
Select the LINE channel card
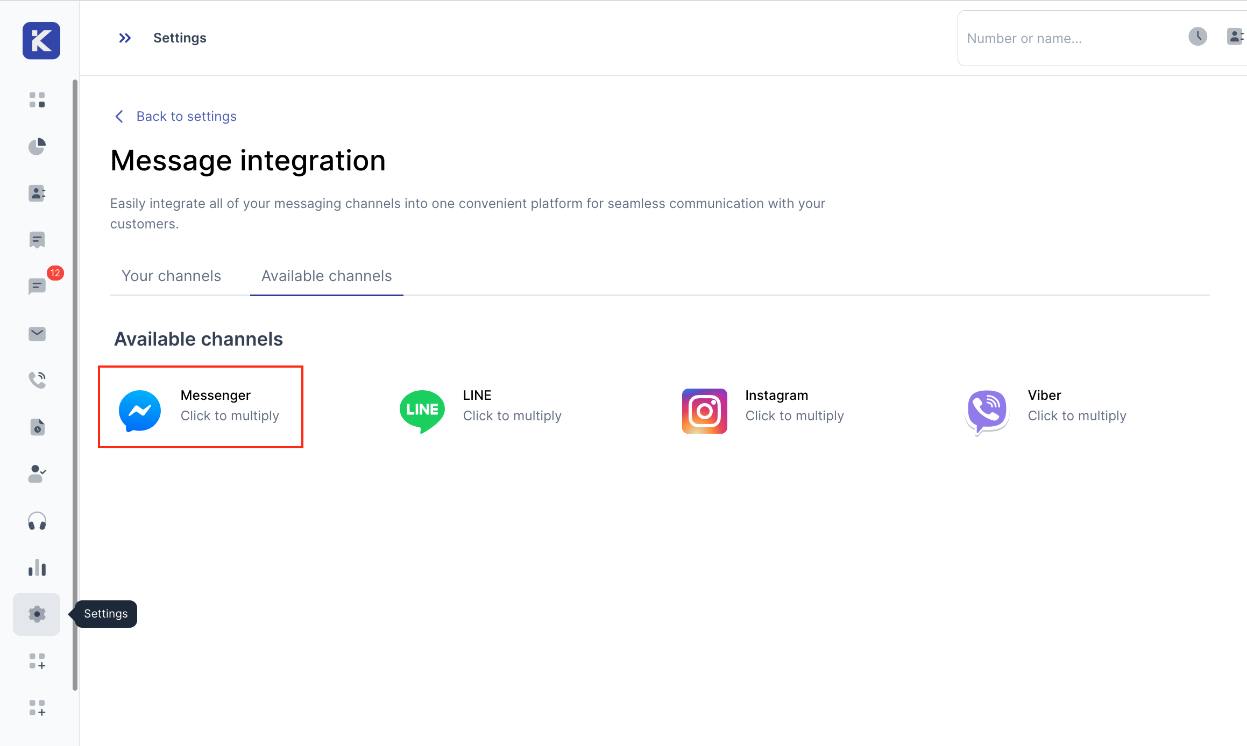click(480, 407)
